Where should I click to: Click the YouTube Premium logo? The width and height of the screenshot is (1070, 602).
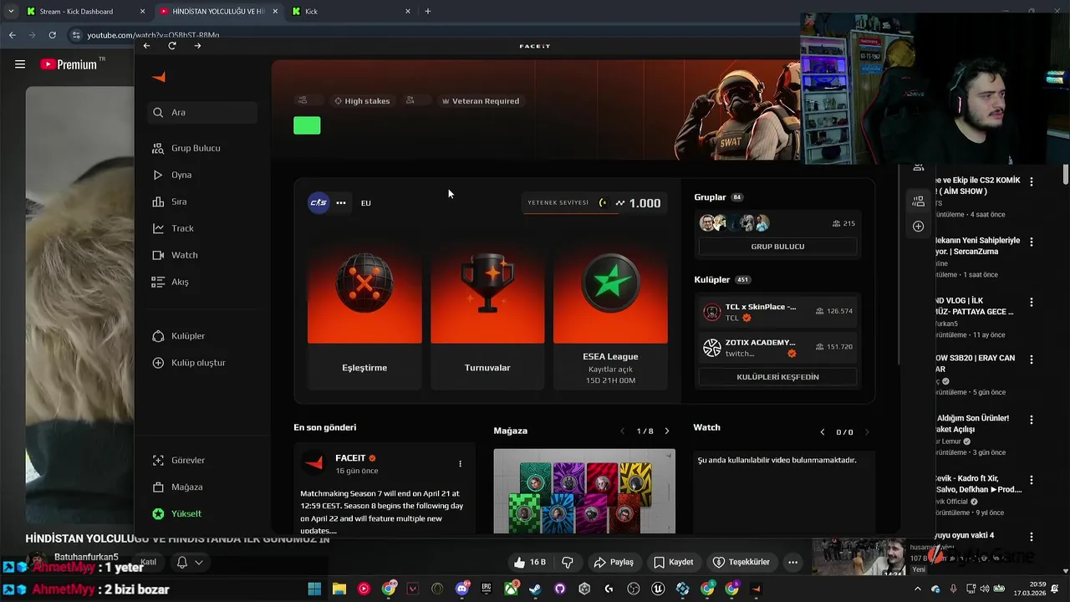coord(69,64)
